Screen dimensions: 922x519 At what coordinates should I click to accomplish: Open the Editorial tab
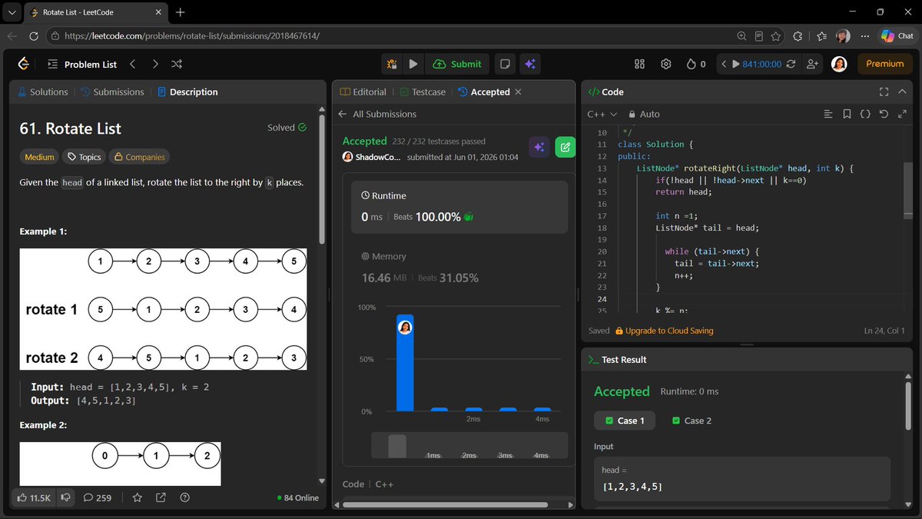click(x=363, y=91)
